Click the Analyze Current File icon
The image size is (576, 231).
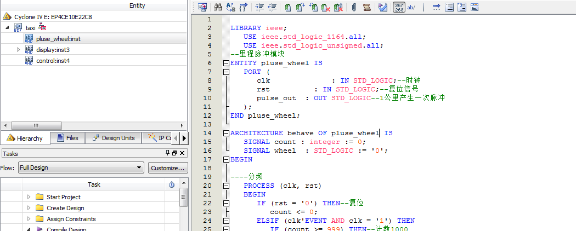click(x=383, y=7)
